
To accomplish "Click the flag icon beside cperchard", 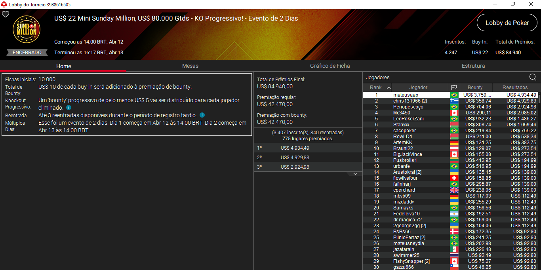I will click(x=454, y=190).
